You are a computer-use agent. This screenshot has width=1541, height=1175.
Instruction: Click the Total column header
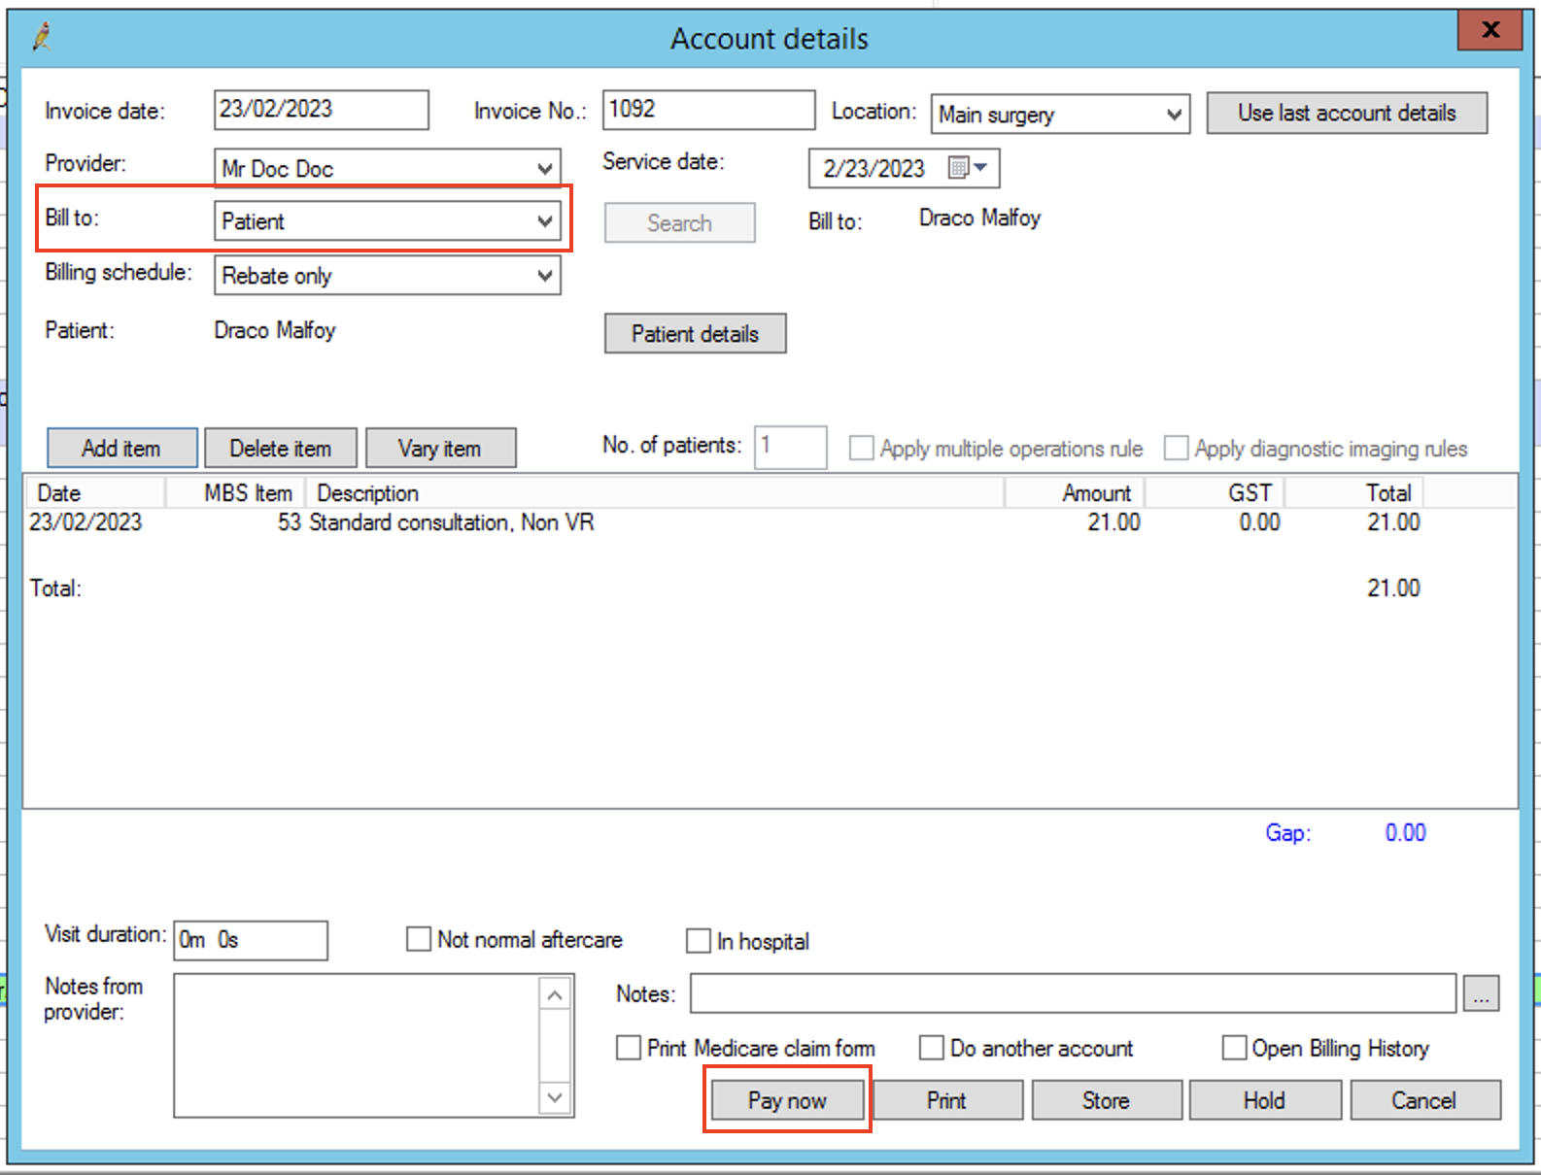[1354, 492]
